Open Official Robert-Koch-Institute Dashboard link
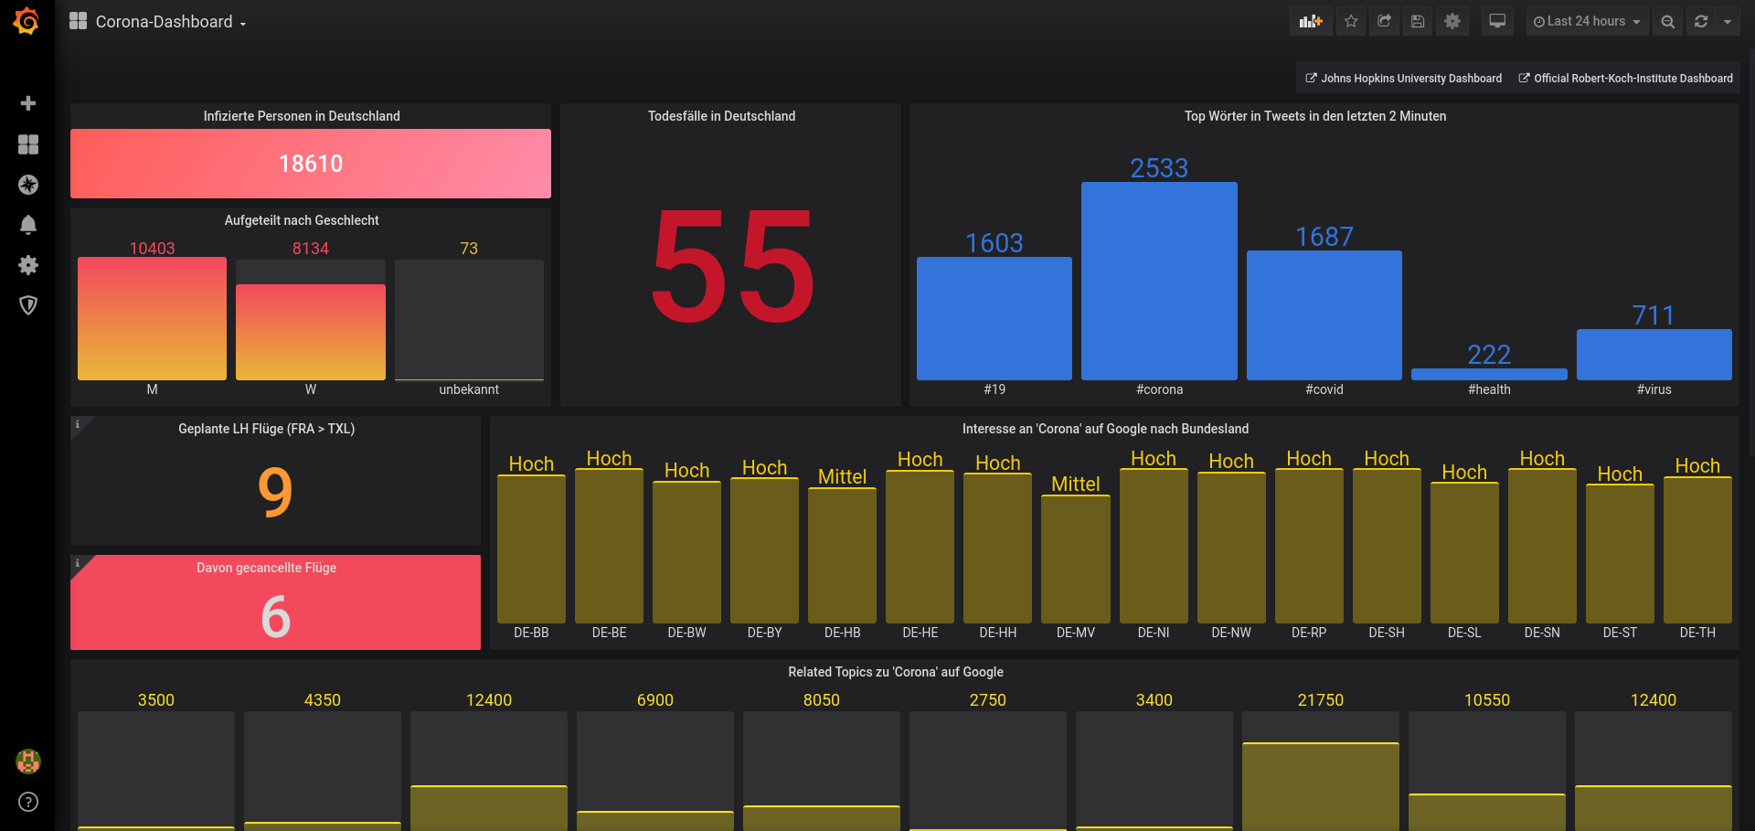 (x=1625, y=79)
